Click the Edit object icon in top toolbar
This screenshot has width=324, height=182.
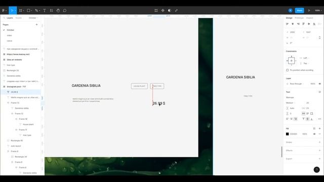(156, 10)
